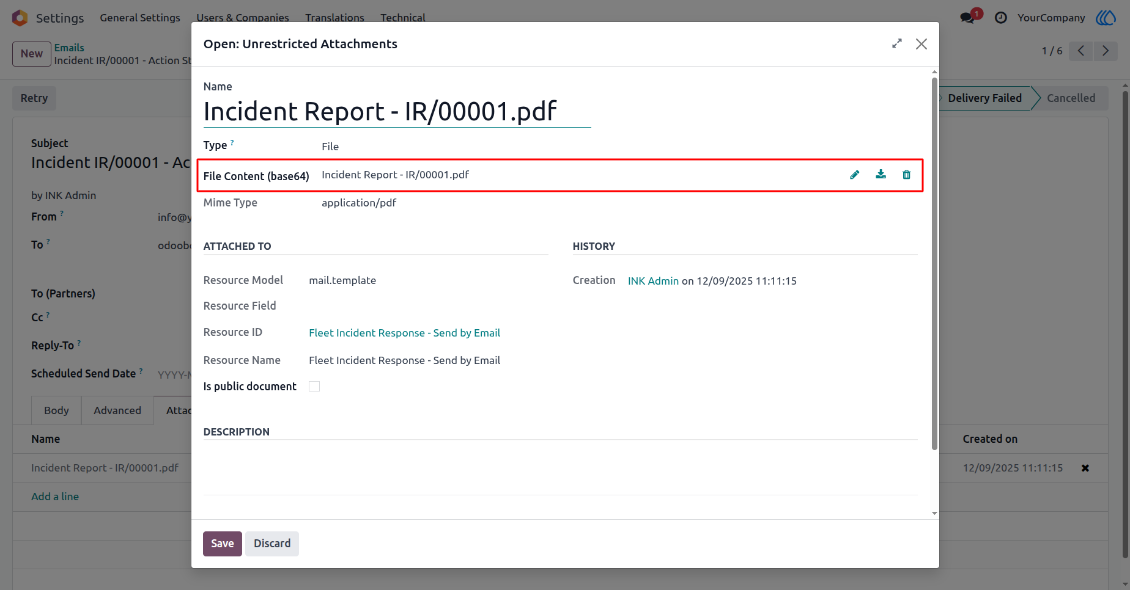
Task: Open the Incident Report row in the list
Action: point(105,468)
